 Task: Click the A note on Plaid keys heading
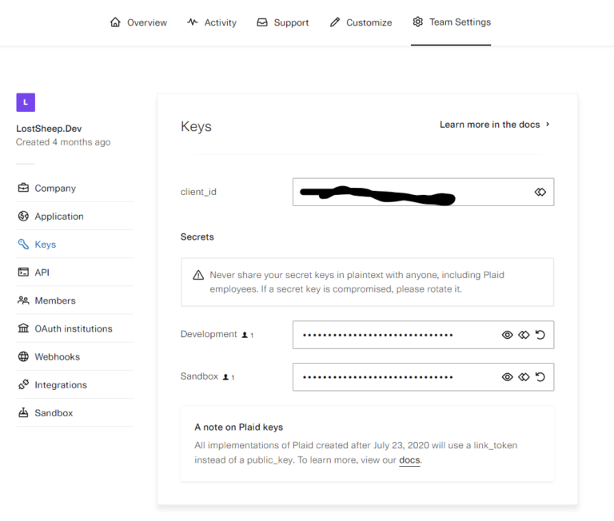point(239,427)
